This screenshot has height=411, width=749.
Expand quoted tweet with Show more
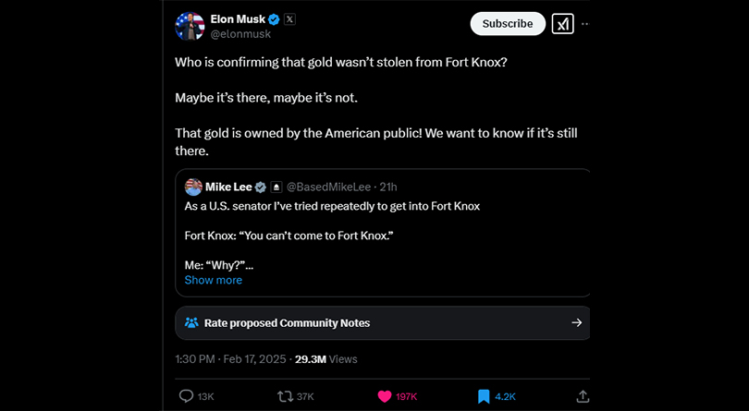coord(213,280)
